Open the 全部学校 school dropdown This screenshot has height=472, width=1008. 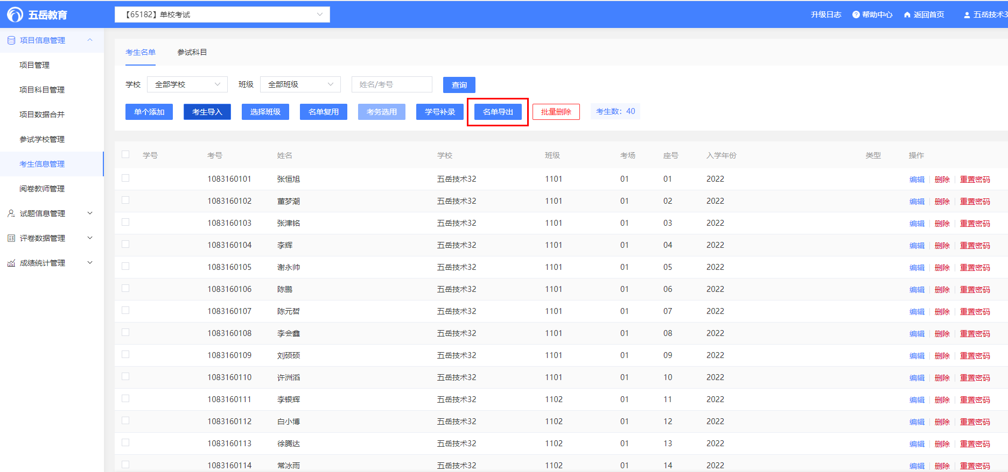click(187, 84)
